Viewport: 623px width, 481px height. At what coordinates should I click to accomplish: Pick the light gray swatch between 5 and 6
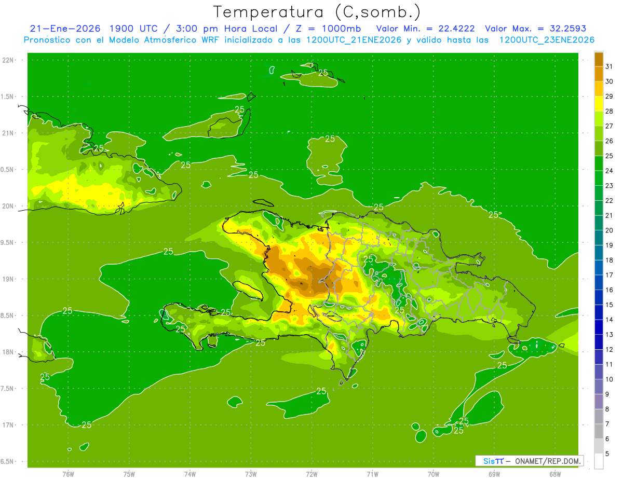pyautogui.click(x=599, y=447)
